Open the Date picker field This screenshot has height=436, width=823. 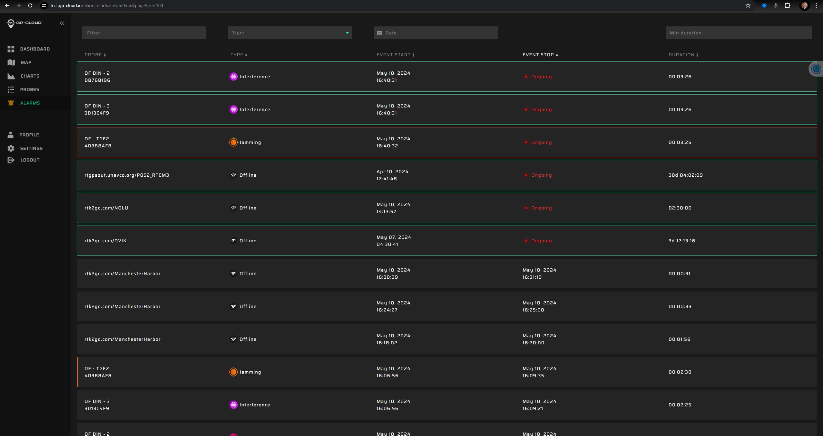pos(435,33)
